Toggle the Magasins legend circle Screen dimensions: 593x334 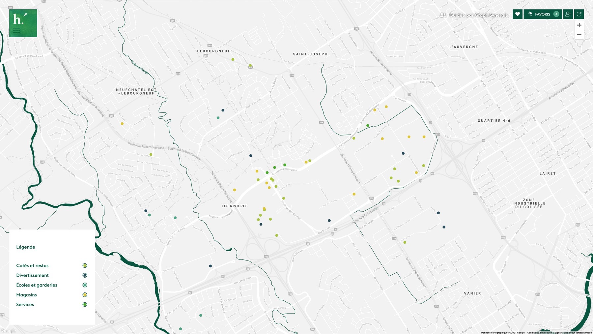coord(85,295)
